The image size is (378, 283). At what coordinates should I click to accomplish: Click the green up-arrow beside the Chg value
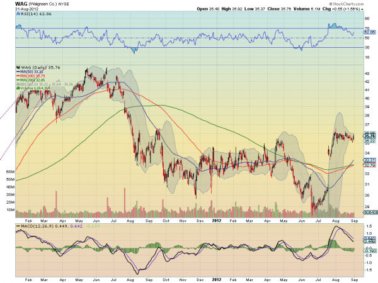362,9
